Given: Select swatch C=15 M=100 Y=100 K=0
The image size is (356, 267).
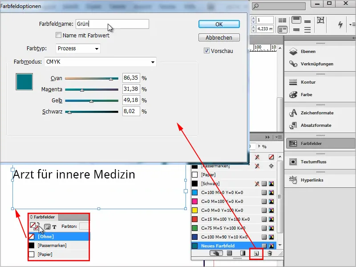Looking at the screenshot, I should (234, 219).
